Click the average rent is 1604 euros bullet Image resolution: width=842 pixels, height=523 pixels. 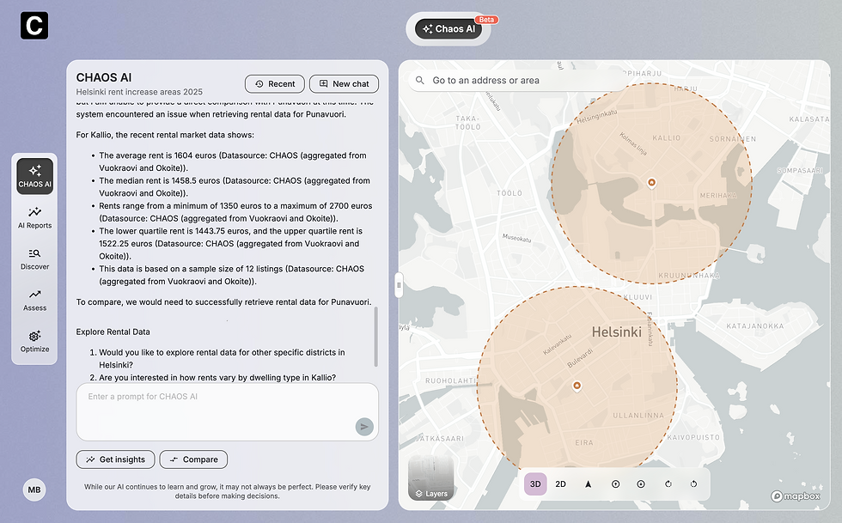click(x=233, y=161)
